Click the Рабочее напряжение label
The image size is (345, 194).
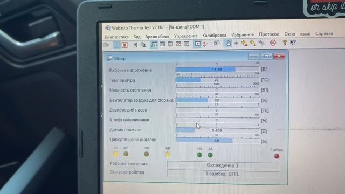point(130,70)
